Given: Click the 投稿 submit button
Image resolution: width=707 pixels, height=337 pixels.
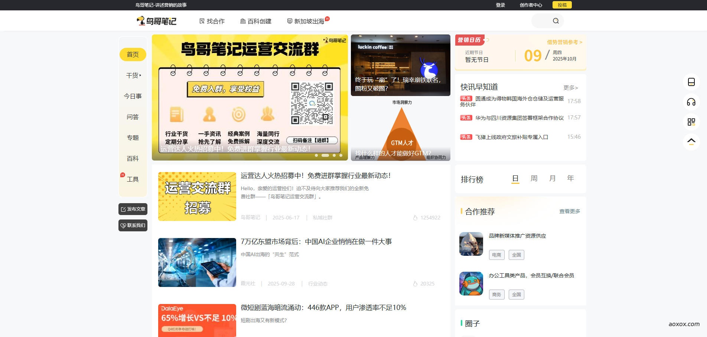Looking at the screenshot, I should pos(562,5).
